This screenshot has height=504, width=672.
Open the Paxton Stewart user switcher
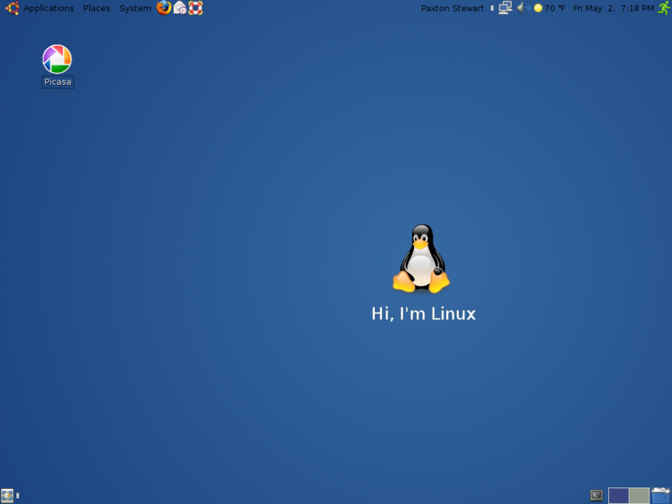pos(452,8)
